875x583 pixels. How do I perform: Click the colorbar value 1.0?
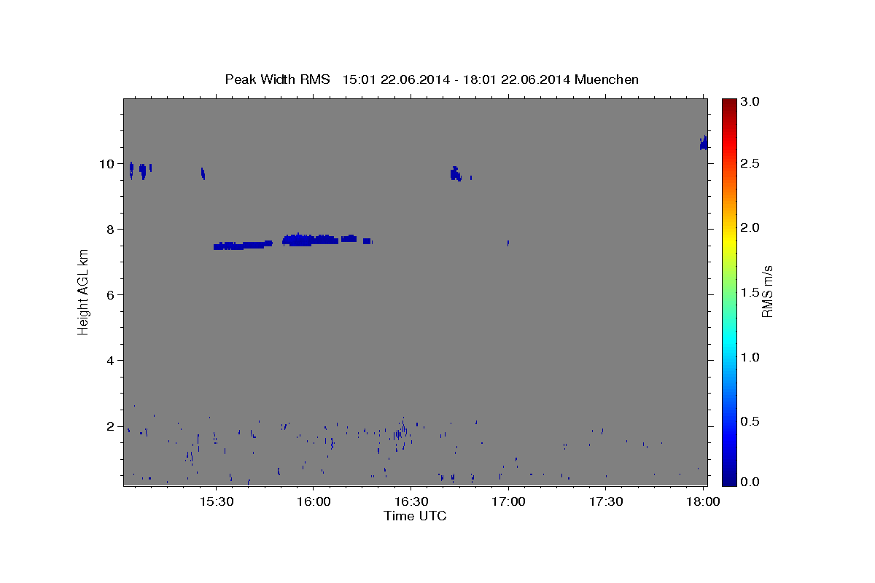click(x=751, y=357)
